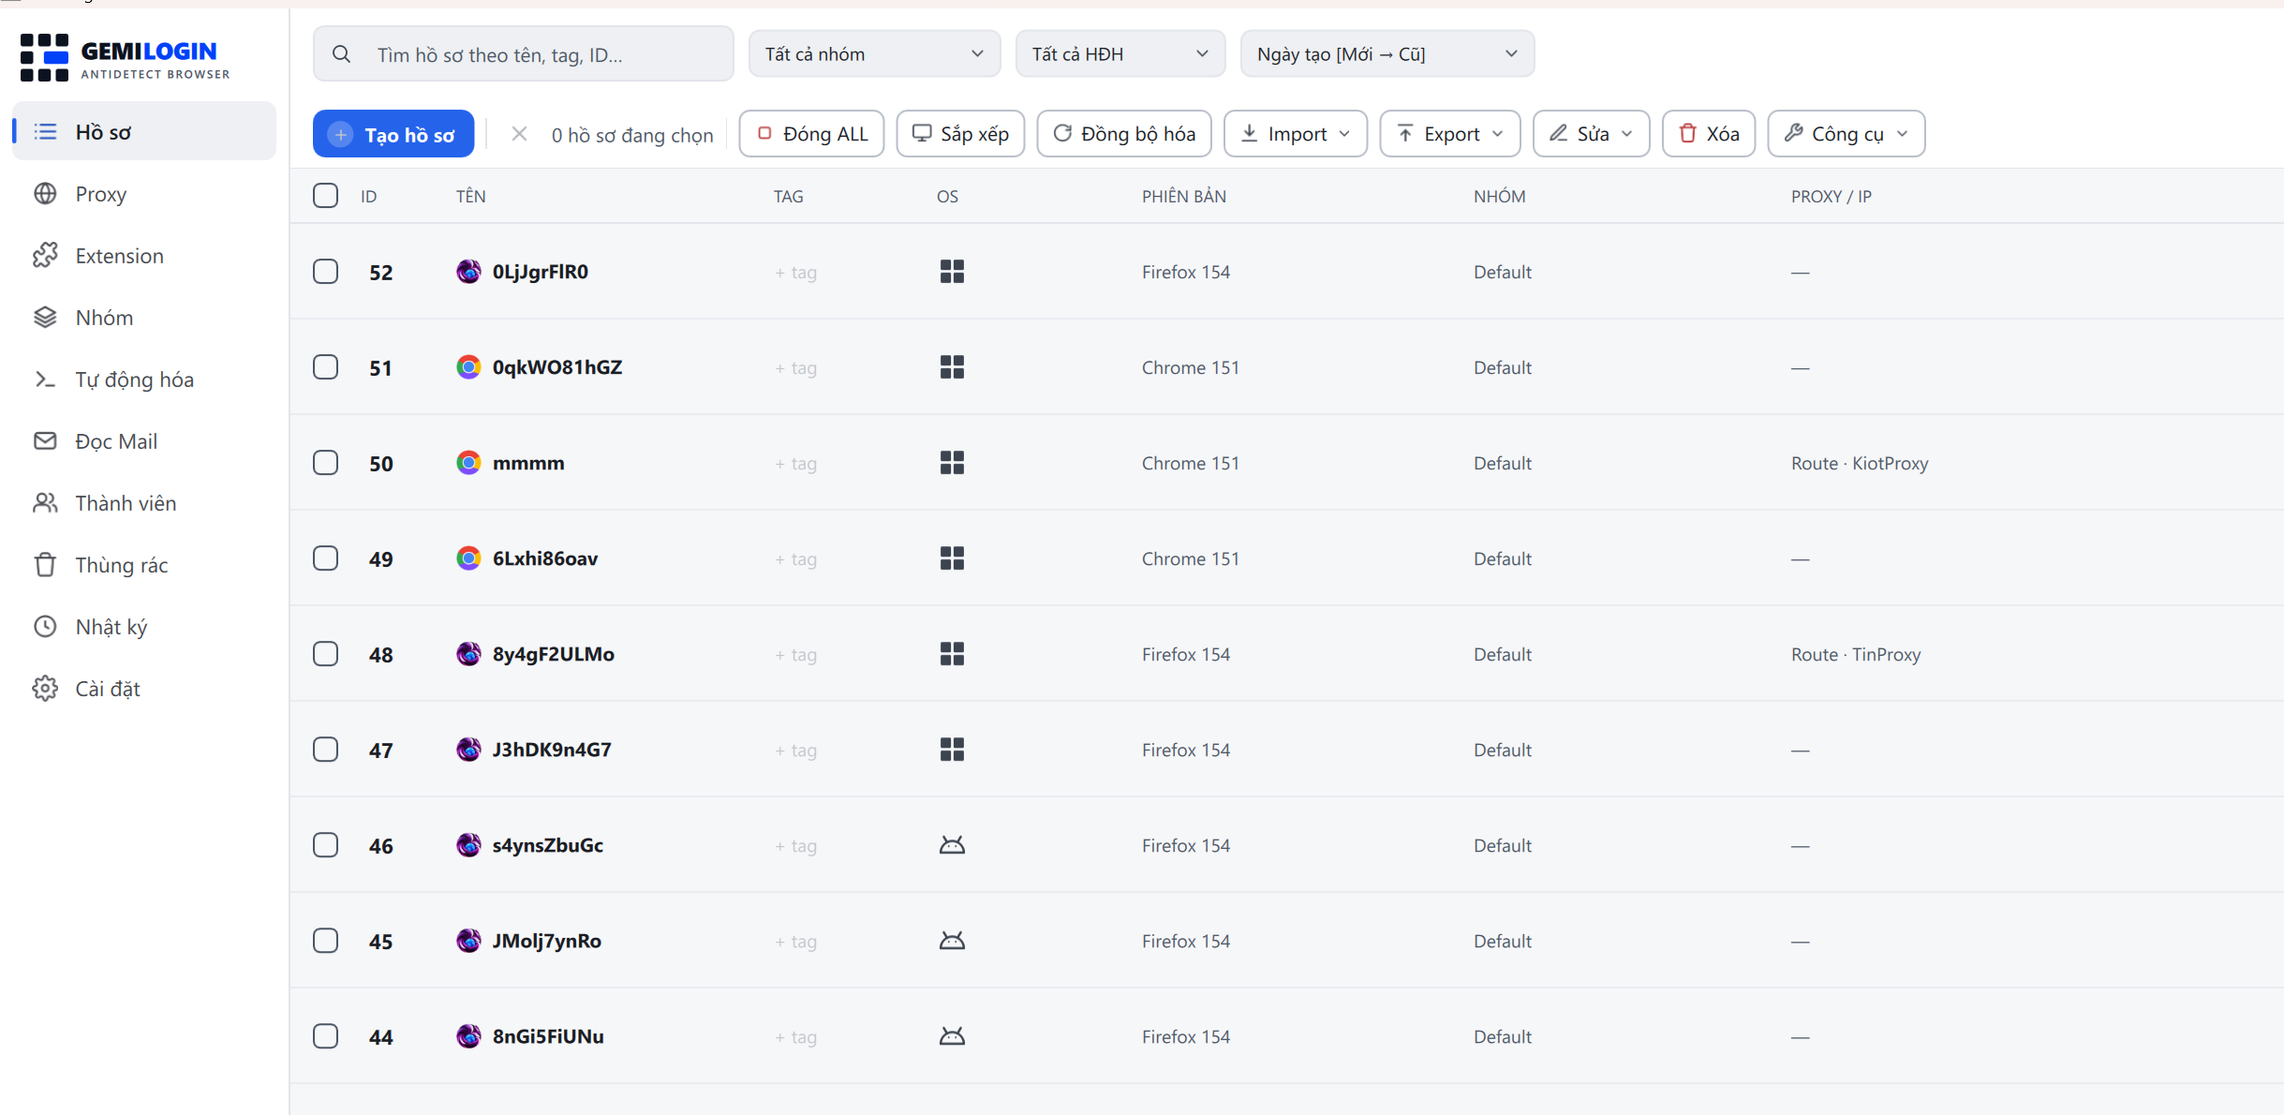2284x1115 pixels.
Task: Open Cài đặt settings page
Action: 144,689
